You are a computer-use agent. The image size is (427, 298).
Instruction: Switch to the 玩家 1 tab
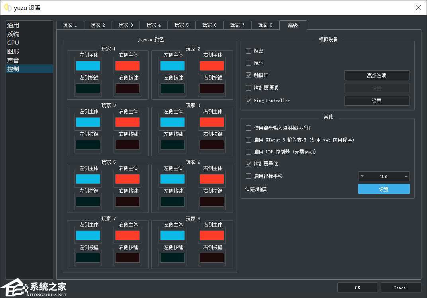pos(70,25)
